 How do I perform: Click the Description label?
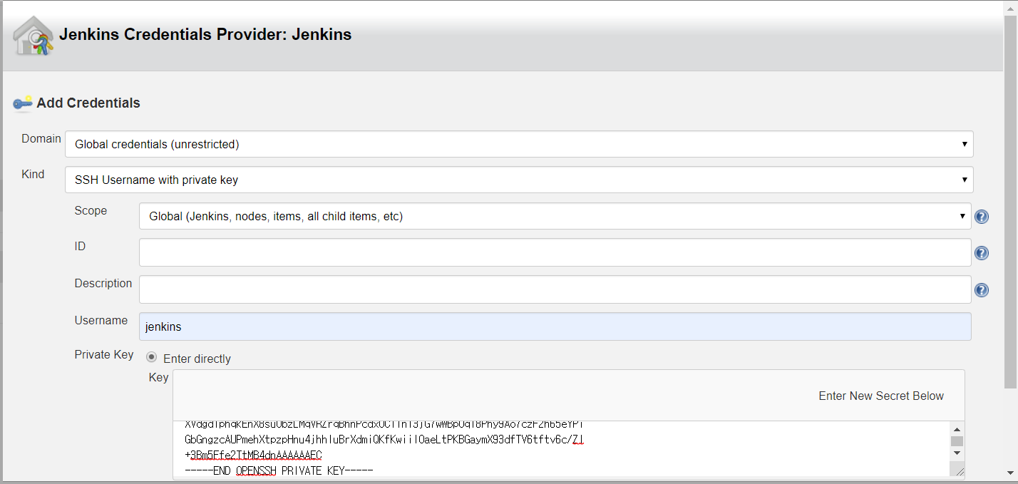coord(103,283)
